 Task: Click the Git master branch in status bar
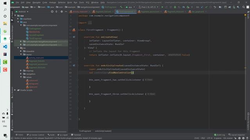click(x=228, y=138)
